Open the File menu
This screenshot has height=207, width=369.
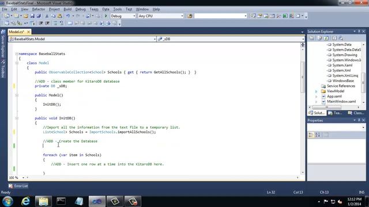5,9
